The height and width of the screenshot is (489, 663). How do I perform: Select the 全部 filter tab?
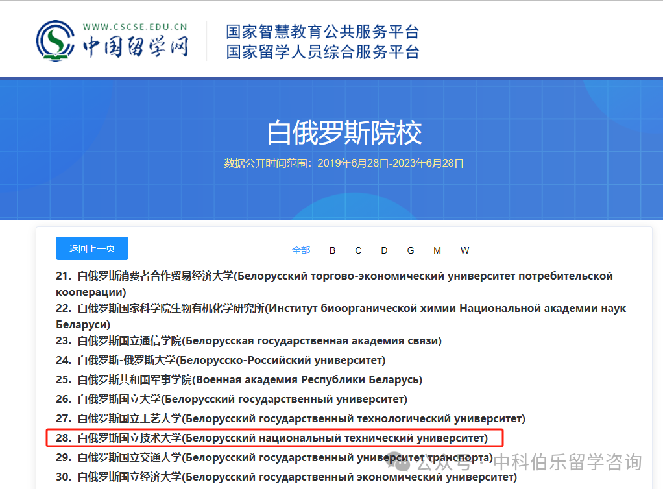[301, 250]
